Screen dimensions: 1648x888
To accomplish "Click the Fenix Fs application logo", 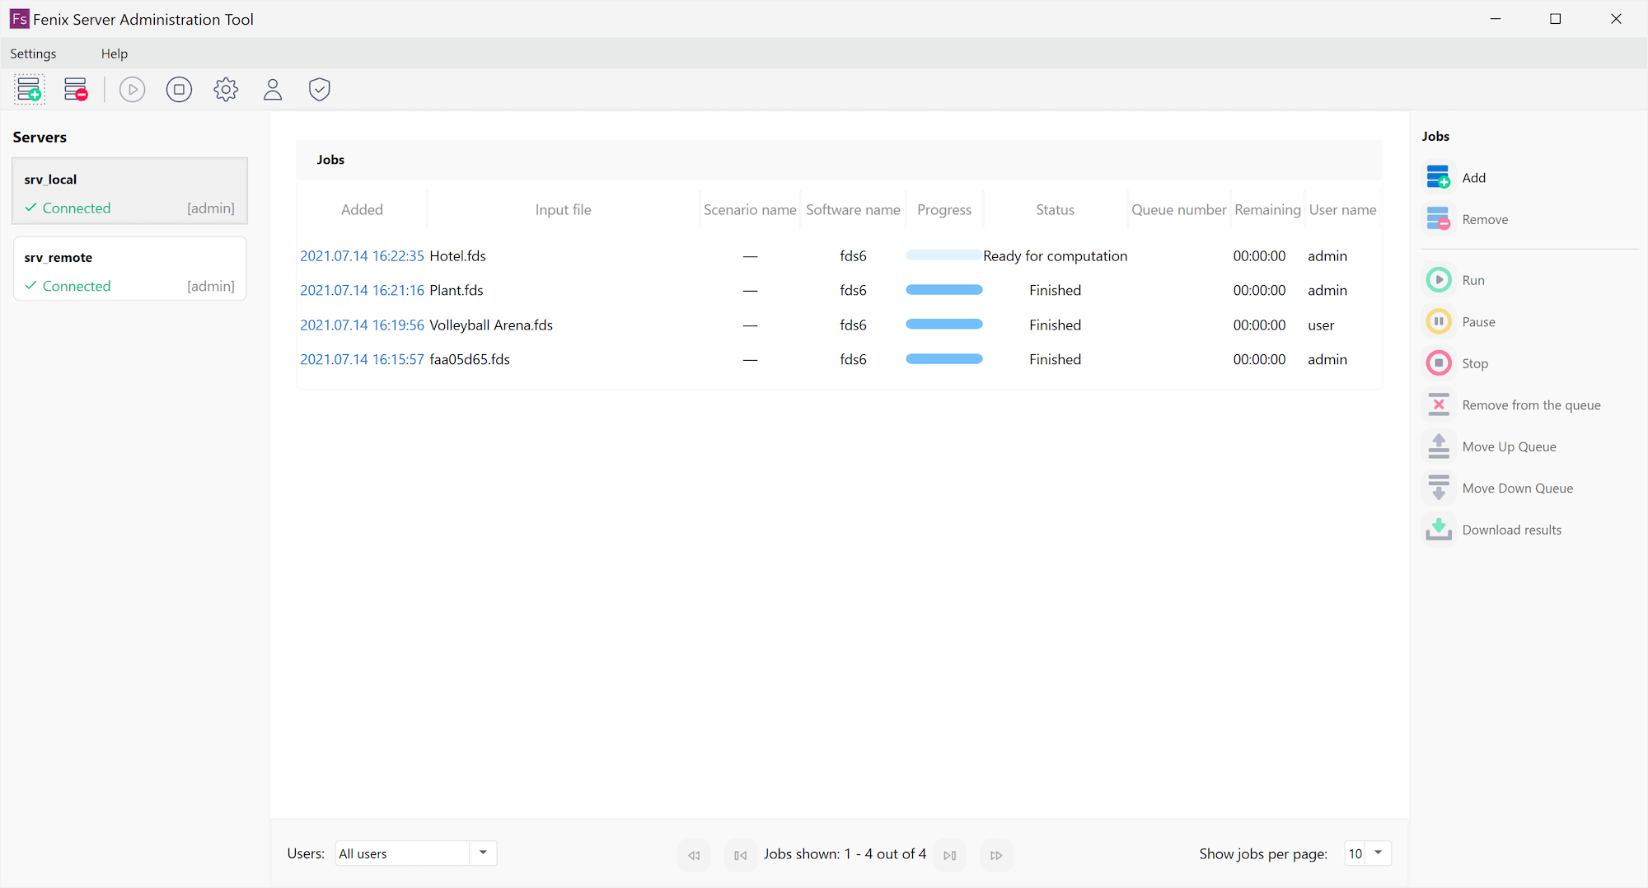I will tap(19, 19).
